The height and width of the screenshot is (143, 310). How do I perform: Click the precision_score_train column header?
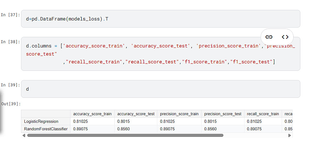(x=179, y=114)
